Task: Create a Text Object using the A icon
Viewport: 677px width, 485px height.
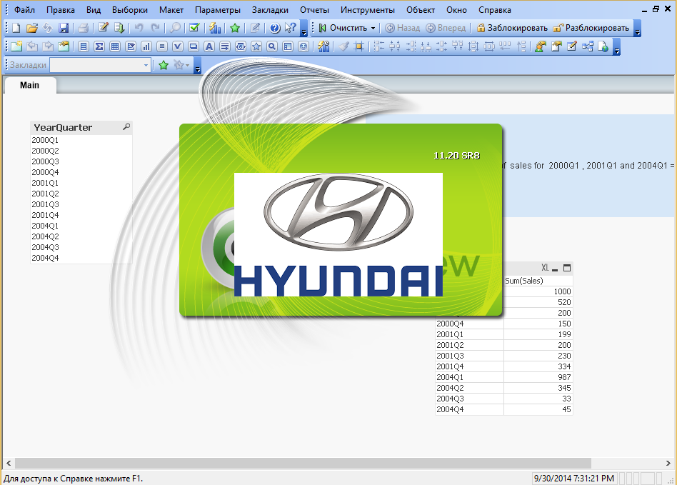Action: 209,46
